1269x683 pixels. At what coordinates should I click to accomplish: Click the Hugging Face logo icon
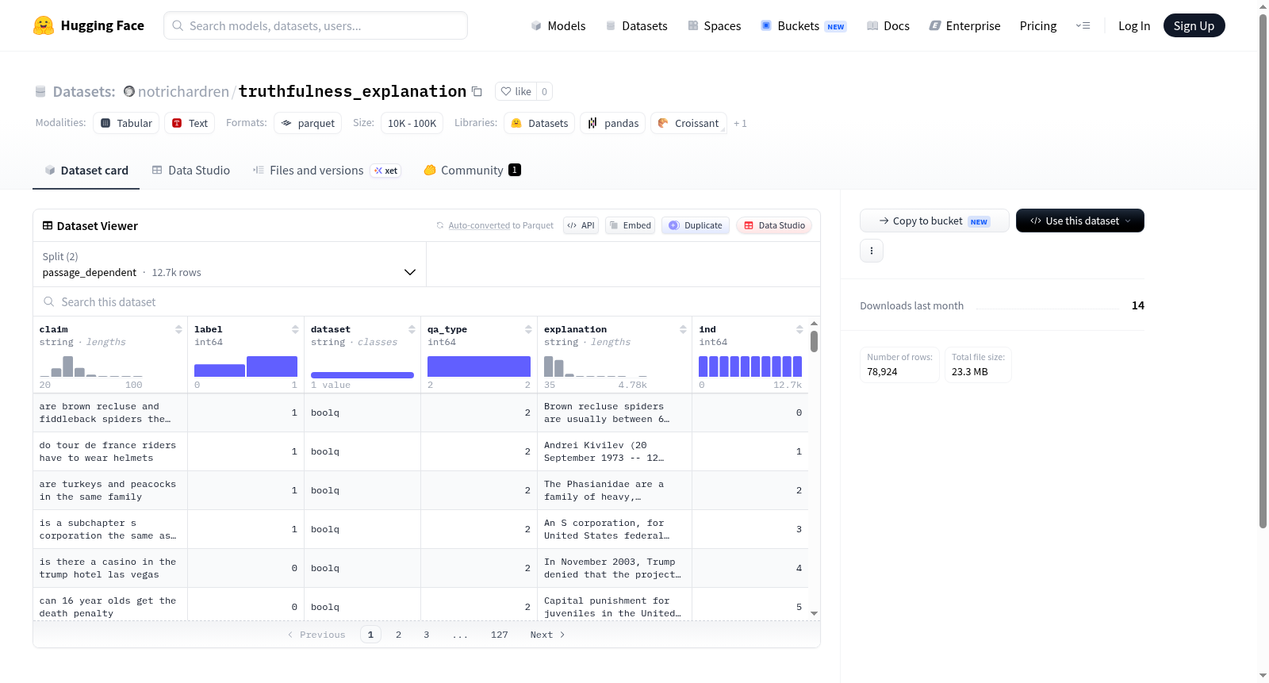(44, 25)
